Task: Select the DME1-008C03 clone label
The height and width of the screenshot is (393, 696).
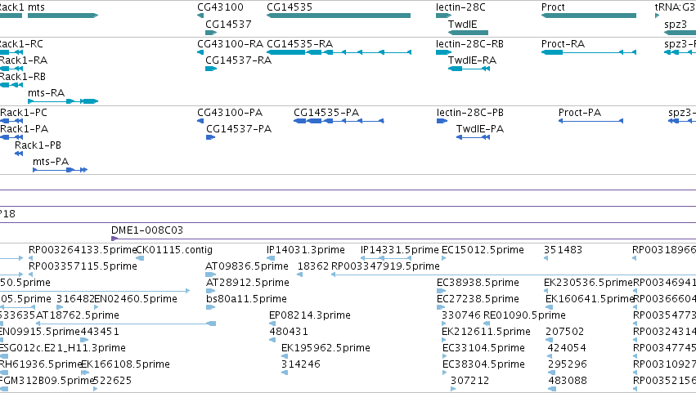Action: [147, 230]
